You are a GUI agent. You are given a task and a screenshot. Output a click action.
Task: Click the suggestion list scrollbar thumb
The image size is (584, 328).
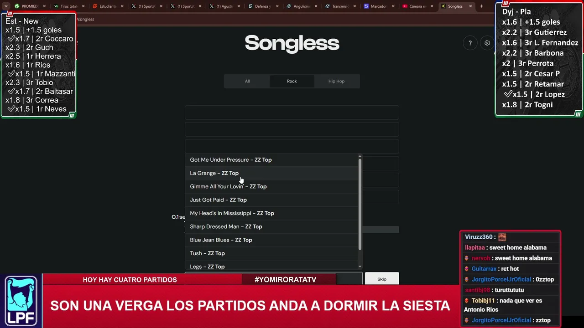[360, 204]
